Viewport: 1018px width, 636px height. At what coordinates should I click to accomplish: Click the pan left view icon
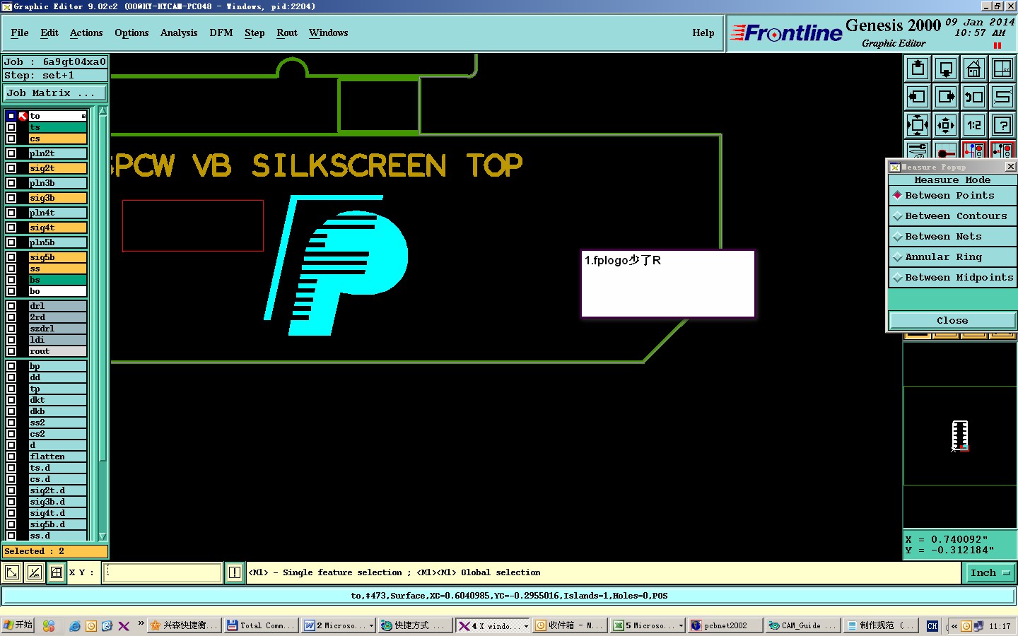pos(918,97)
